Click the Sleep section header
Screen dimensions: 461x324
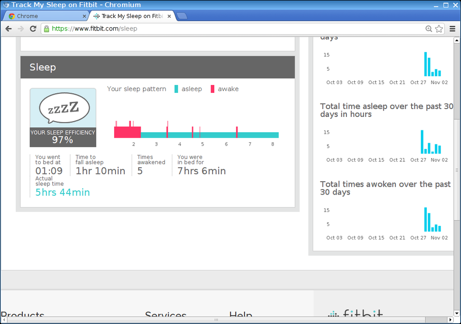[x=158, y=67]
